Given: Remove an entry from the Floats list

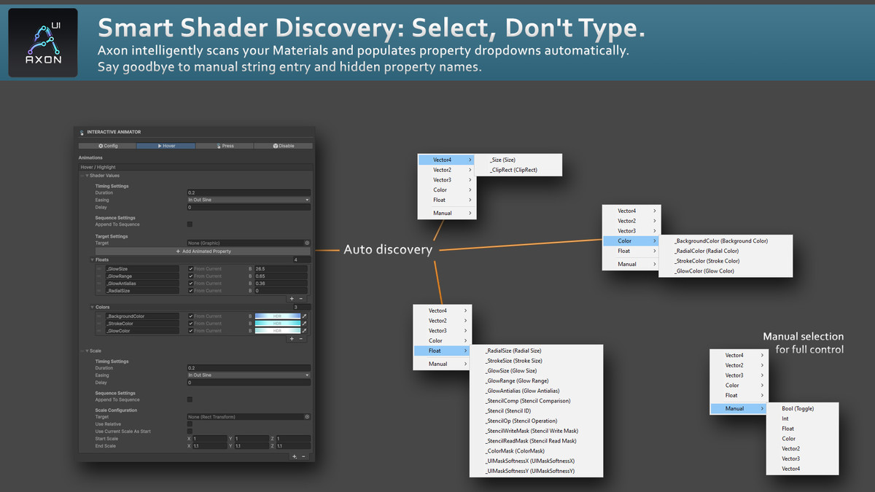Looking at the screenshot, I should click(301, 299).
